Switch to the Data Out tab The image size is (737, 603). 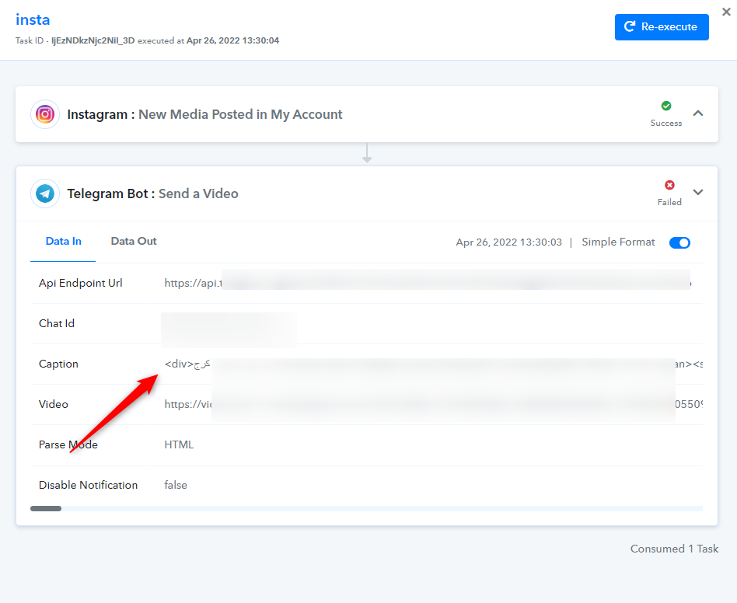point(134,242)
